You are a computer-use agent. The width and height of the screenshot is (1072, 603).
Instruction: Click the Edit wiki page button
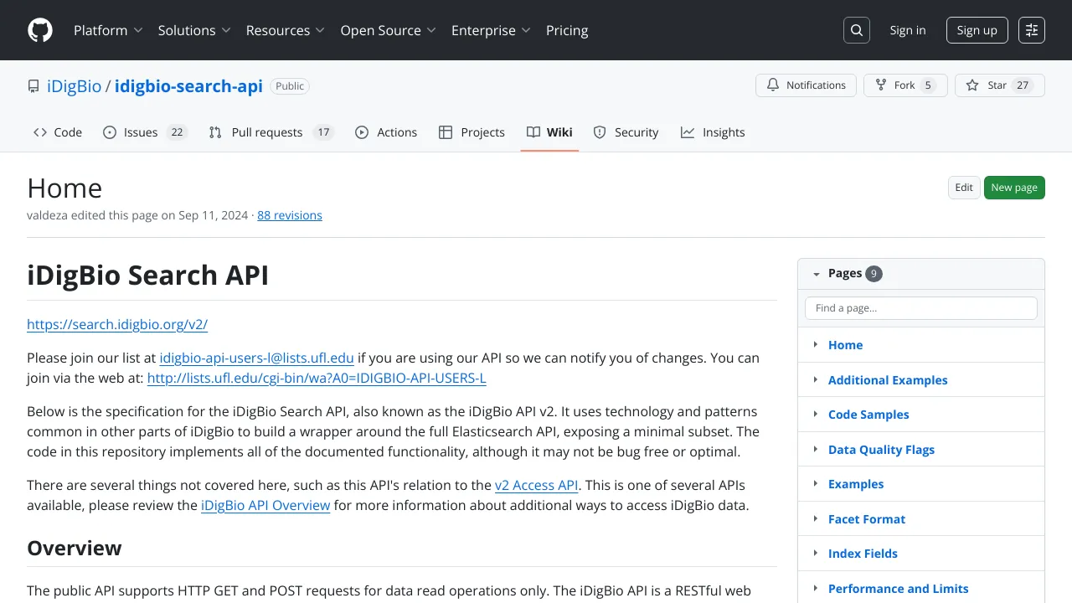pyautogui.click(x=964, y=188)
